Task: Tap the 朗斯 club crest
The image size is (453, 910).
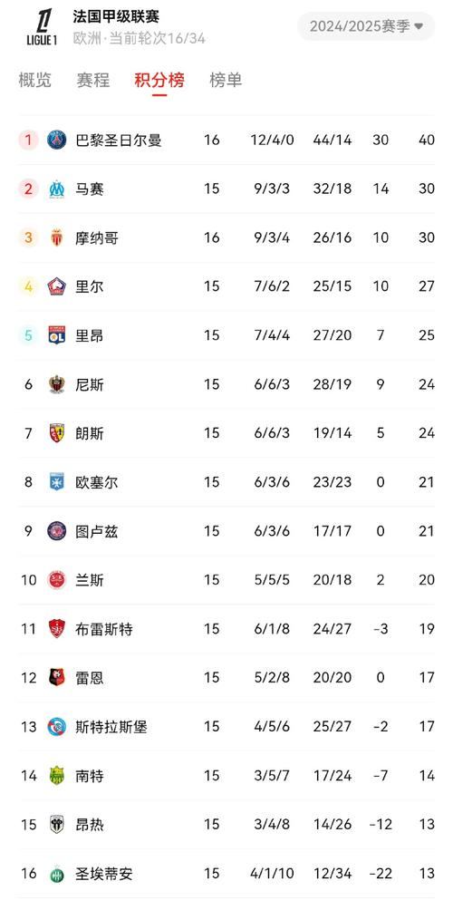Action: (x=57, y=433)
